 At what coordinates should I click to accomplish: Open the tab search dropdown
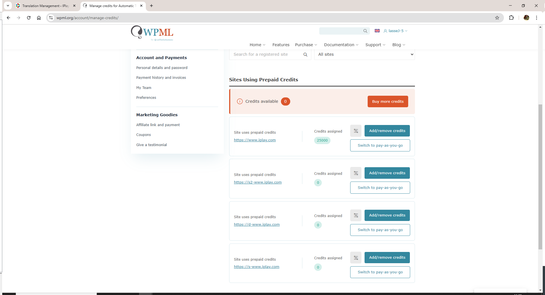(8, 6)
